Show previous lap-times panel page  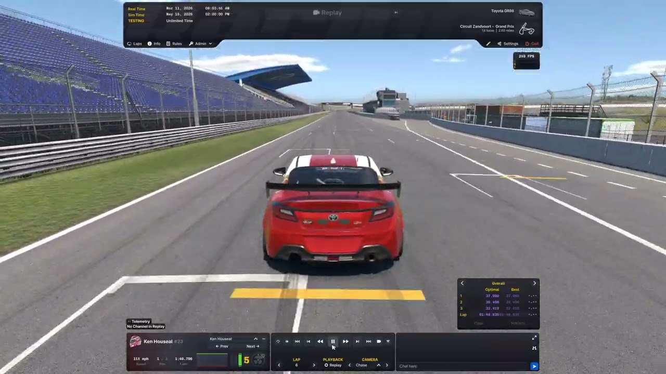coord(462,283)
